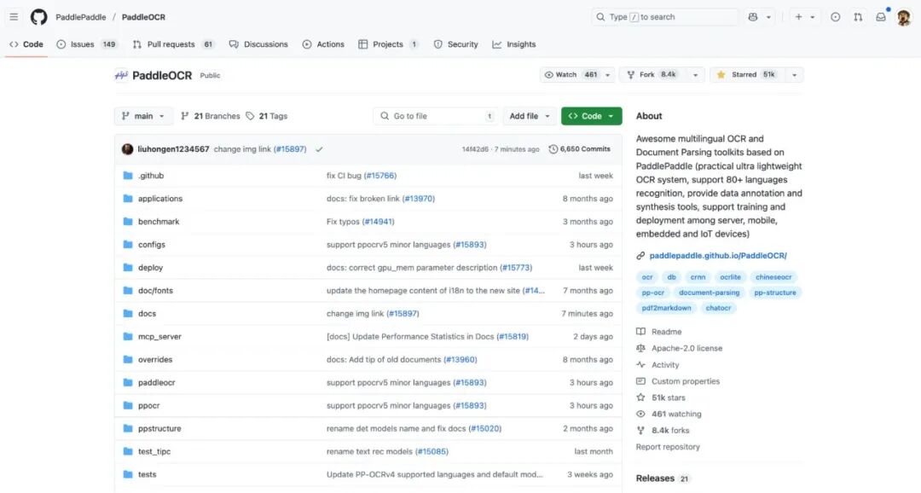Image resolution: width=921 pixels, height=493 pixels.
Task: Expand the Watch options dropdown arrow
Action: (608, 75)
